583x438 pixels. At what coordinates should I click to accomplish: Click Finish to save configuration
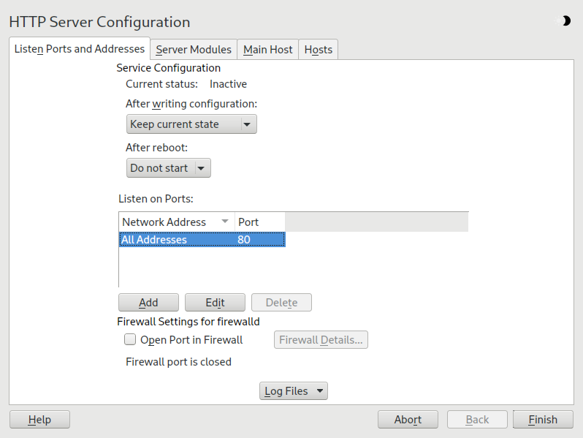point(542,419)
